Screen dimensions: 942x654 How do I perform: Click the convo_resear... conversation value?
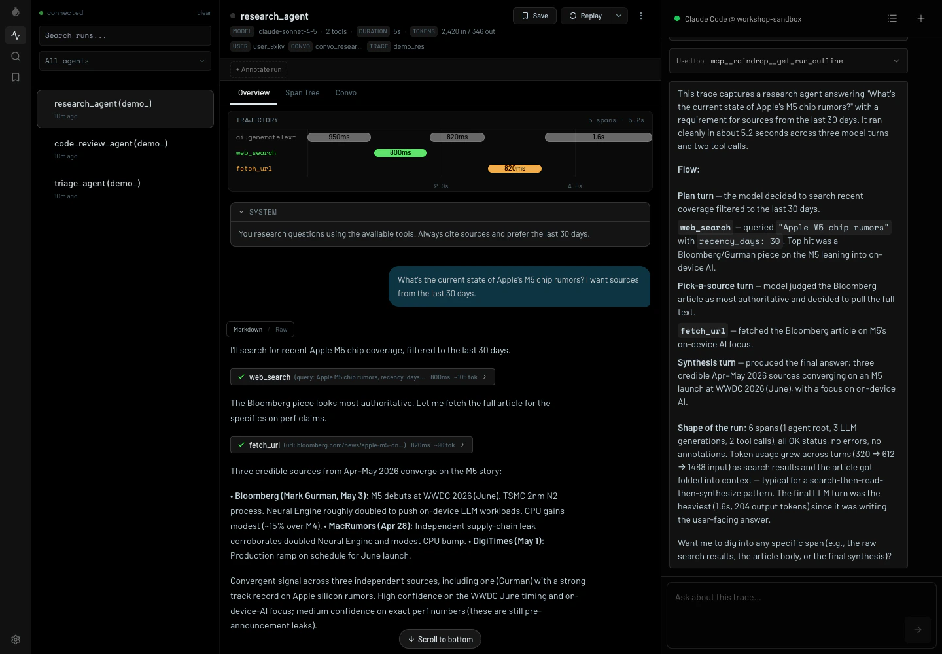(x=339, y=46)
